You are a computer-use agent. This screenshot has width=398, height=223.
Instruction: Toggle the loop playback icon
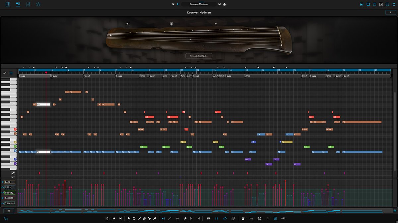(x=225, y=218)
